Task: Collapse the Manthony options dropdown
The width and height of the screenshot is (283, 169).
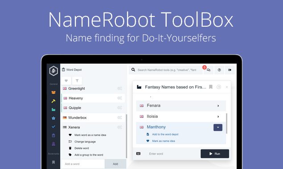Action: [x=218, y=127]
